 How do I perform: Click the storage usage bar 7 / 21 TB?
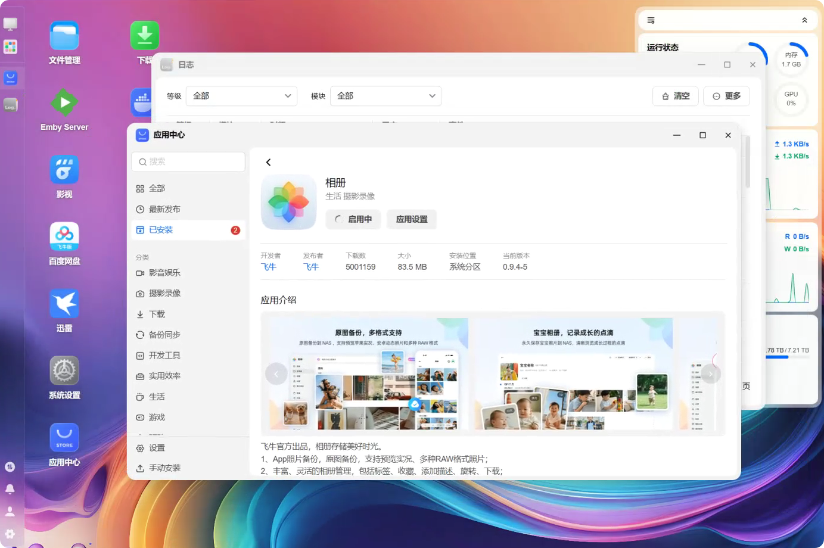pos(787,357)
